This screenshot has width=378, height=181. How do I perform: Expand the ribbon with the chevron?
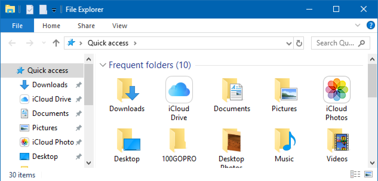[358, 25]
